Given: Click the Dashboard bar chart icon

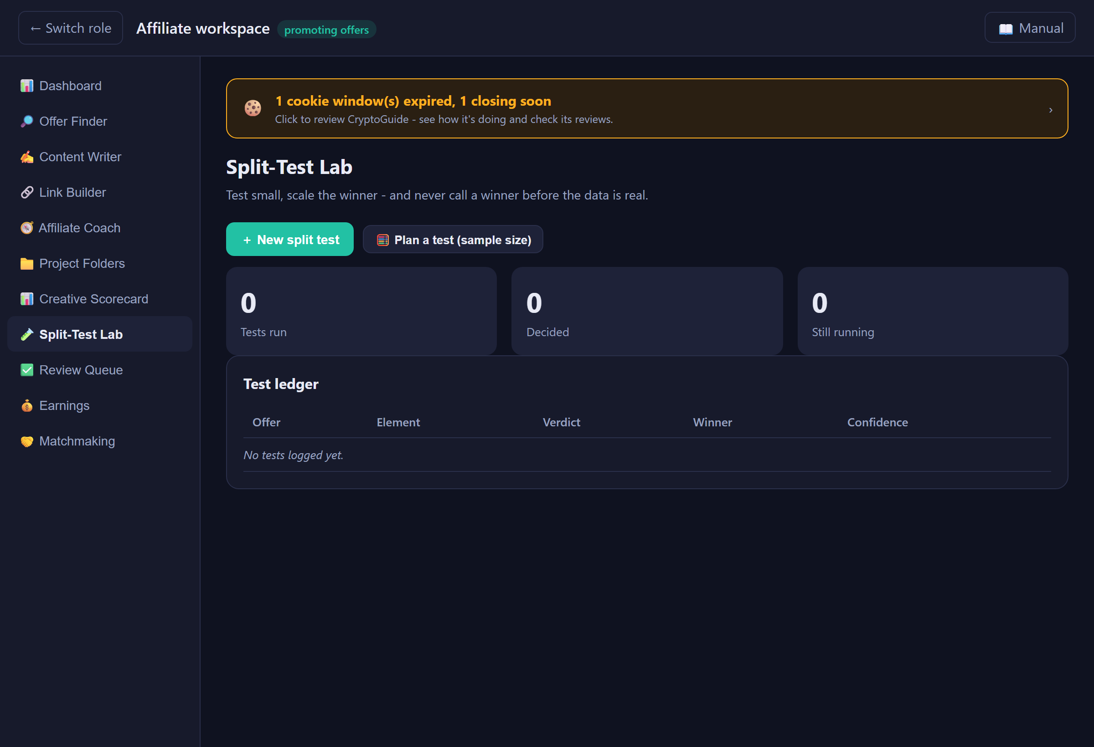Looking at the screenshot, I should click(27, 86).
